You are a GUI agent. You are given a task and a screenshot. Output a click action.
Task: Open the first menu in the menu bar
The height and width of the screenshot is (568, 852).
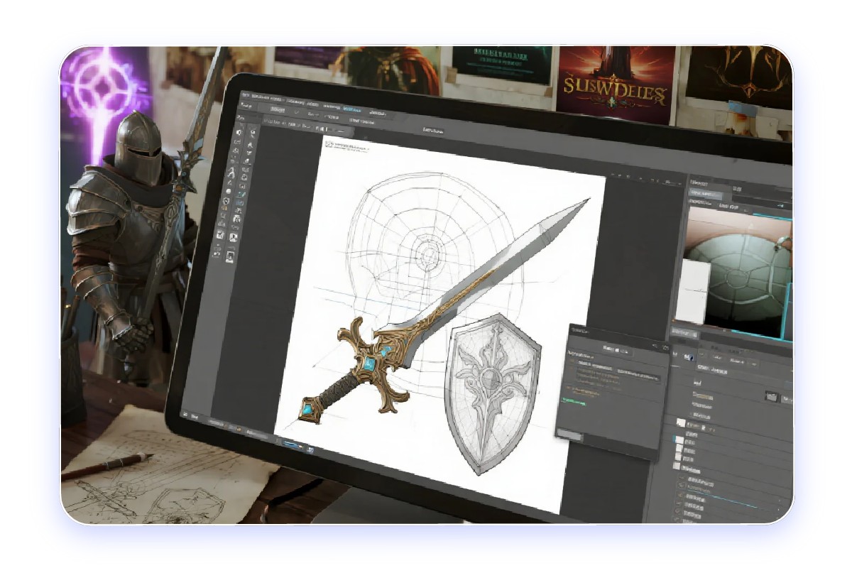(245, 94)
